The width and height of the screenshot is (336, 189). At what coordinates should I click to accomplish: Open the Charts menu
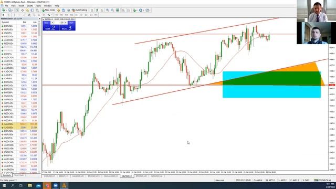pos(30,6)
